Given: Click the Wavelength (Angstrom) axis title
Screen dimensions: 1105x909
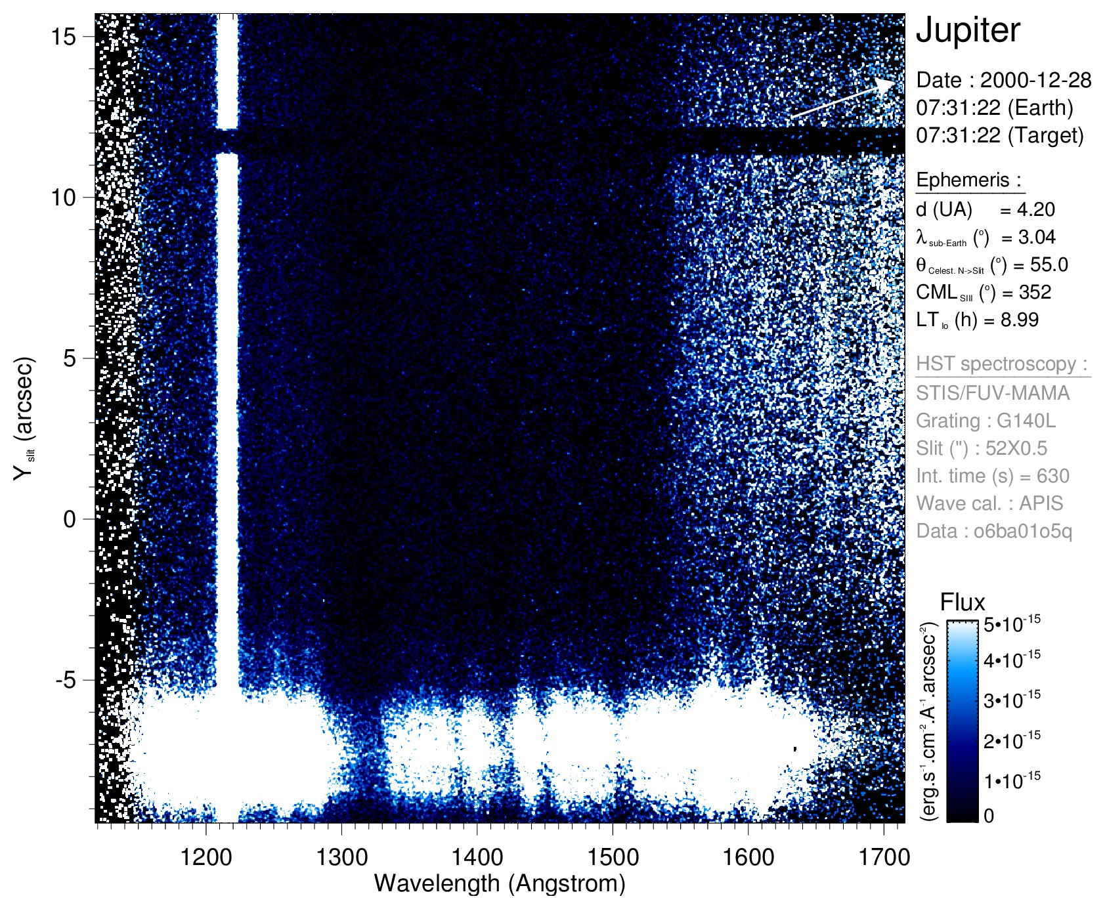Looking at the screenshot, I should [x=499, y=883].
